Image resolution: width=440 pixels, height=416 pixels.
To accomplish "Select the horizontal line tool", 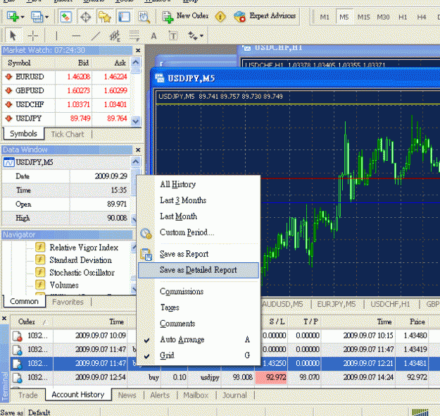I will point(76,36).
